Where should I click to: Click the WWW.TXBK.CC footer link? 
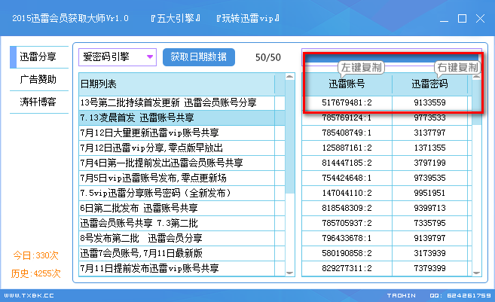point(29,296)
